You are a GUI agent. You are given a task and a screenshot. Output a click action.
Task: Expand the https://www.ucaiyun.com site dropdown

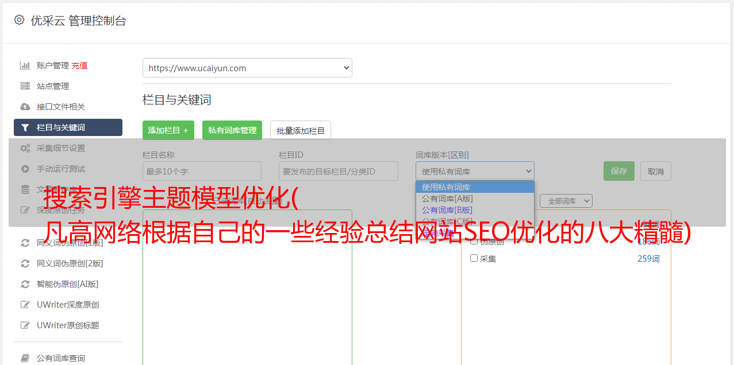coord(247,68)
